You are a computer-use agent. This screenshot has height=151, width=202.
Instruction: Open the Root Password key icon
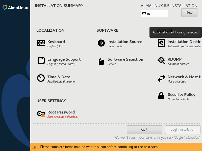click(x=41, y=114)
